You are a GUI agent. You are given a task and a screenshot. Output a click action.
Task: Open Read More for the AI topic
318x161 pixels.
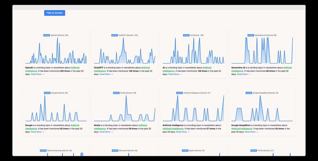[175, 74]
